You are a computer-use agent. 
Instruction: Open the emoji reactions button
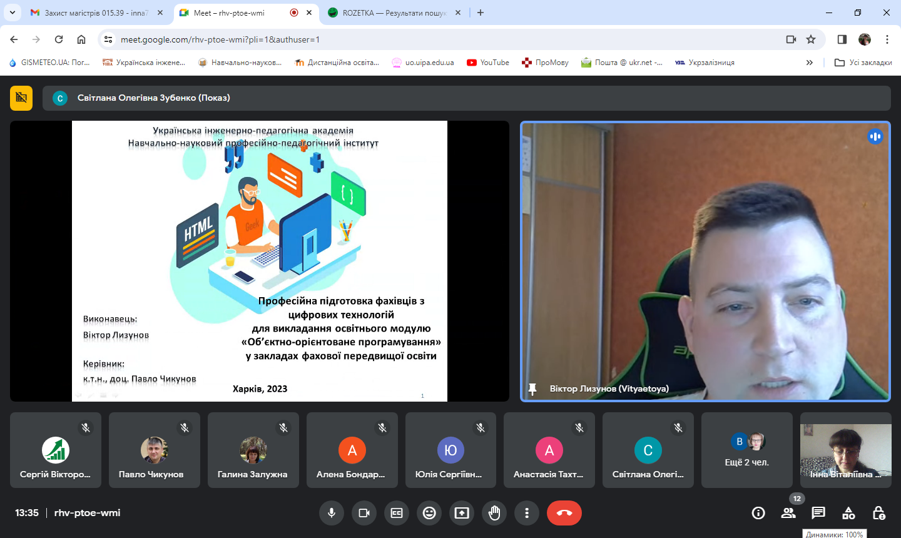tap(429, 513)
